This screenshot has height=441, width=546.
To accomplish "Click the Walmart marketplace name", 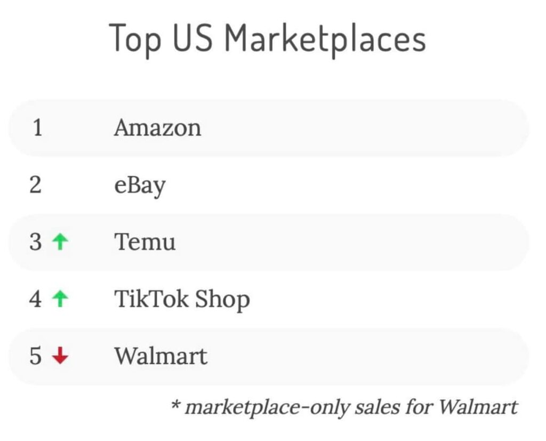I will pos(161,356).
